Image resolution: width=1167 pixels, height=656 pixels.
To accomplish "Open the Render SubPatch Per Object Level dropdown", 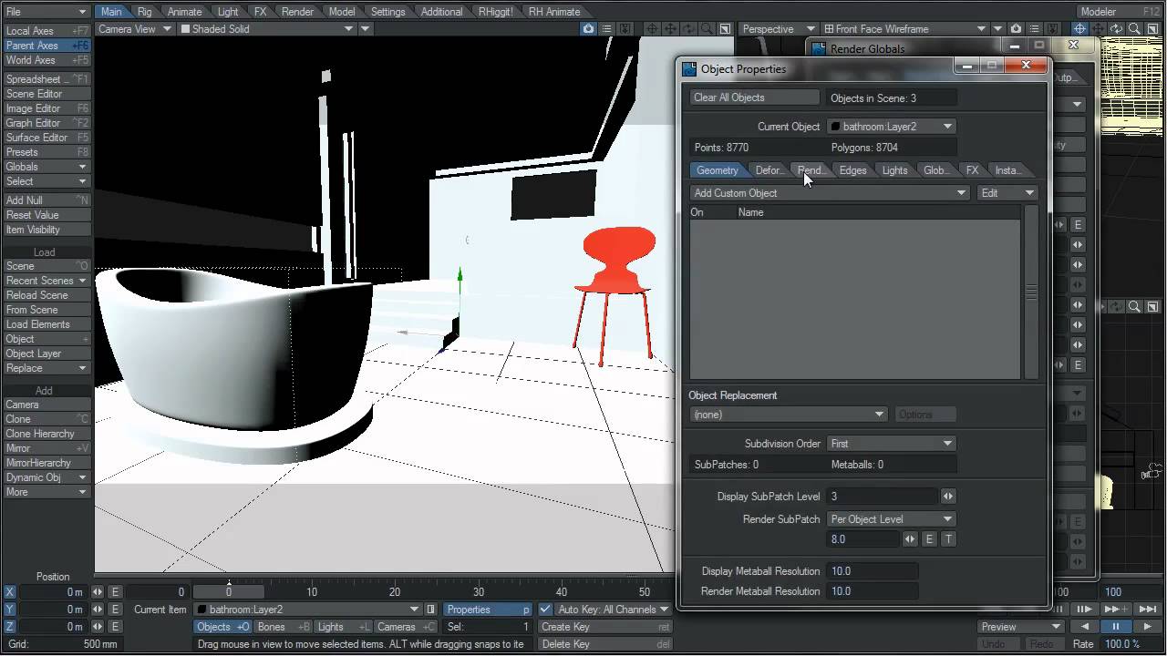I will 892,519.
